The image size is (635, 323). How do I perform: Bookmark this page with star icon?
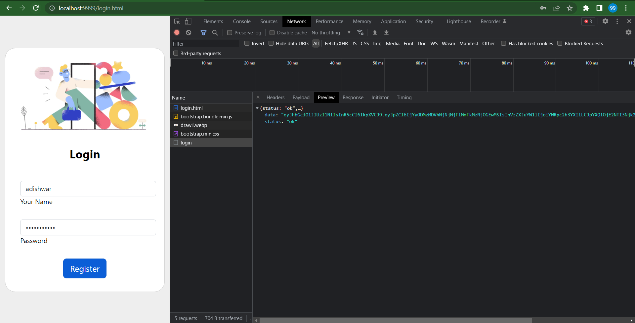coord(570,8)
